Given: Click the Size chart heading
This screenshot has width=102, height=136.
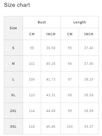Looking at the screenshot, I should click(x=17, y=5).
